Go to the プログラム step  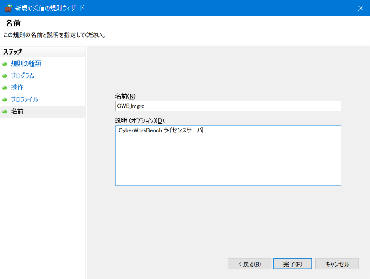click(23, 76)
